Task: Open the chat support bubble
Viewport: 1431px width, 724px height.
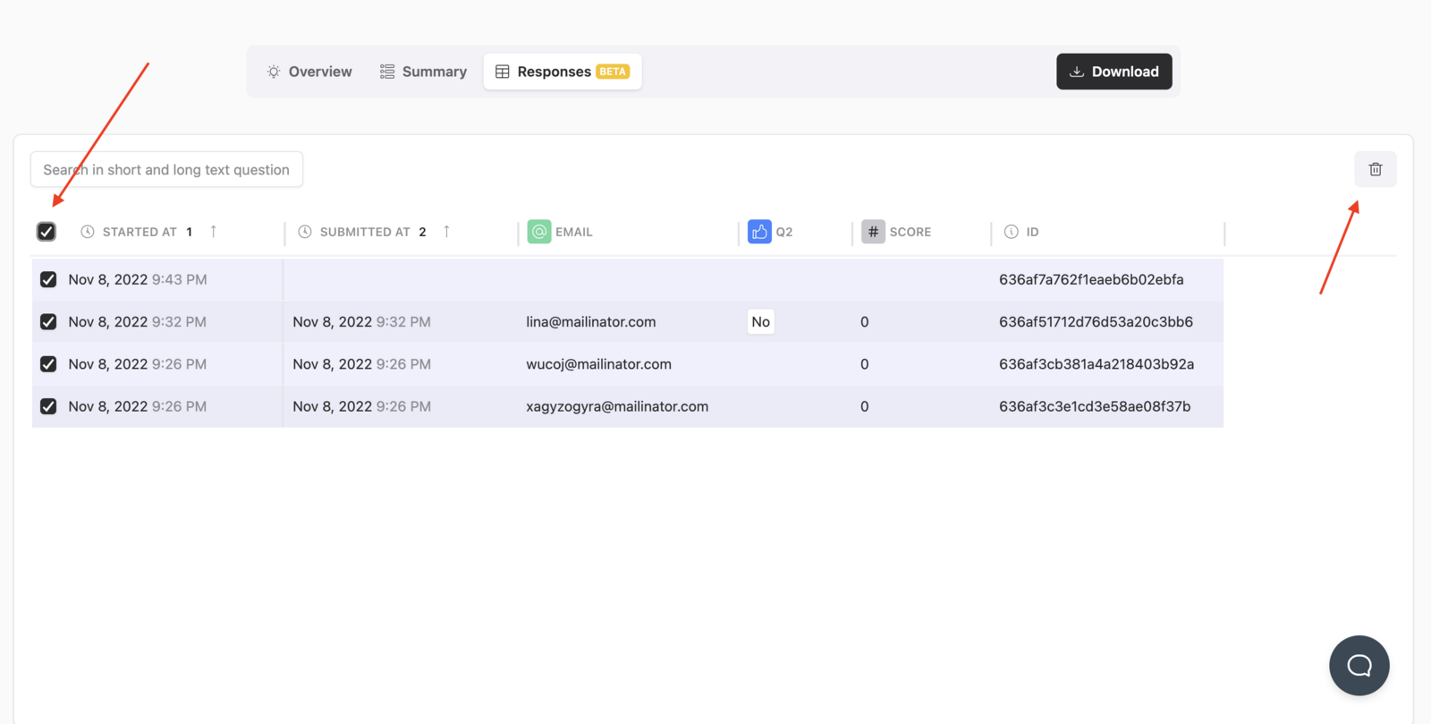Action: 1359,665
